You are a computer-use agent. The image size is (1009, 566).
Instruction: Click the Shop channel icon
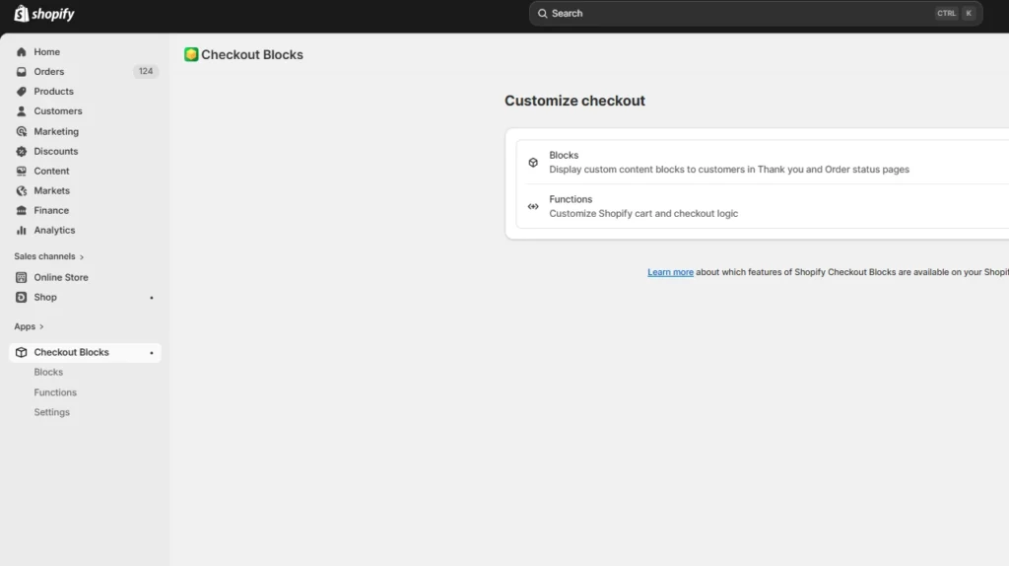point(22,298)
